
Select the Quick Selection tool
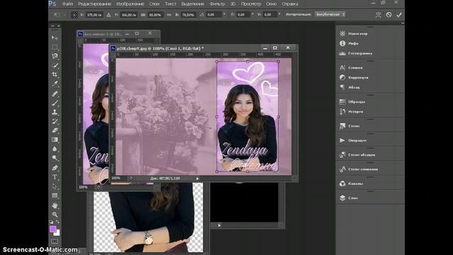[x=55, y=65]
